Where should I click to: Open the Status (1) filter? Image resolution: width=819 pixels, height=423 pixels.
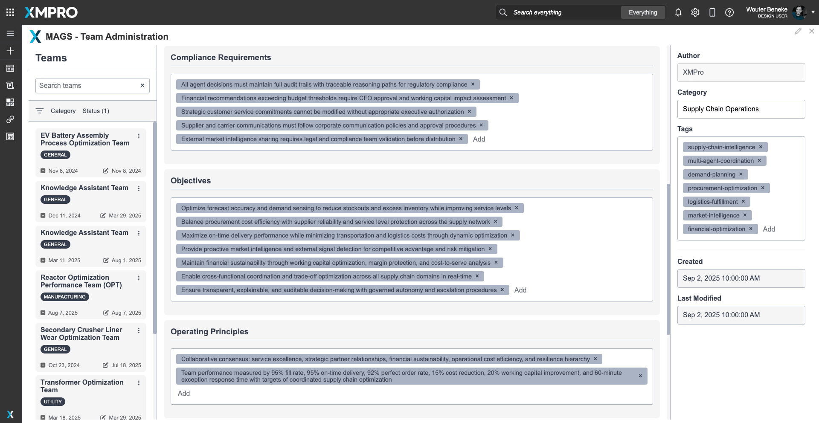[96, 111]
